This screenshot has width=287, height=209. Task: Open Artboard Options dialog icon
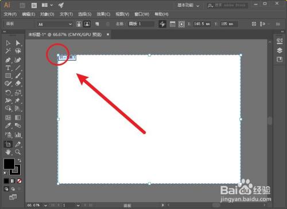tap(172, 24)
